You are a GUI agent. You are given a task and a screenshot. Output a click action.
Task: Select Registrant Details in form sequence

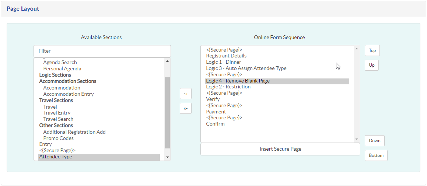226,56
